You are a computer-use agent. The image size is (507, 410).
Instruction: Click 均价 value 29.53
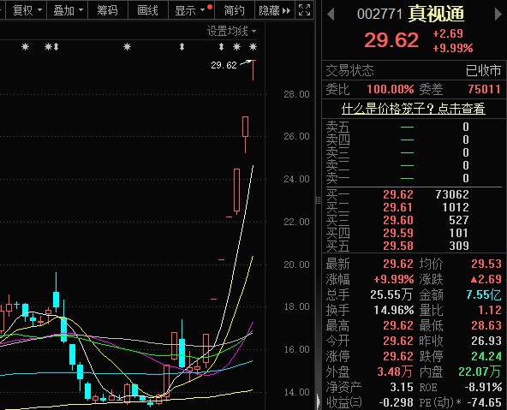click(x=486, y=264)
